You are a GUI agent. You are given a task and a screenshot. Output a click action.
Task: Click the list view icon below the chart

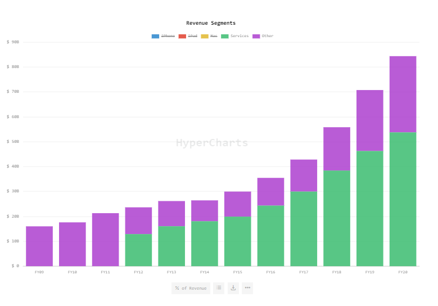(x=219, y=288)
